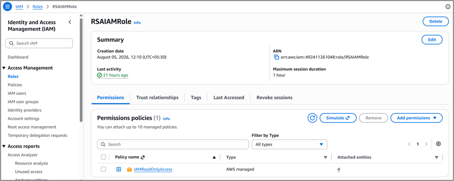Open Access Analyzer in the sidebar
The width and height of the screenshot is (454, 181).
(x=23, y=155)
